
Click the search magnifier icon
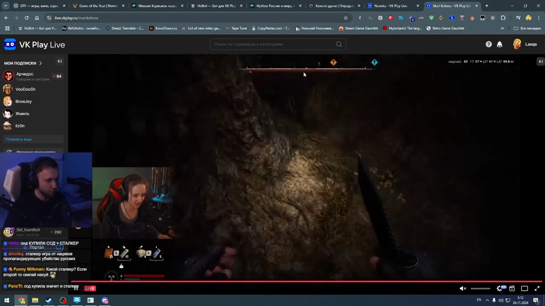click(x=339, y=44)
